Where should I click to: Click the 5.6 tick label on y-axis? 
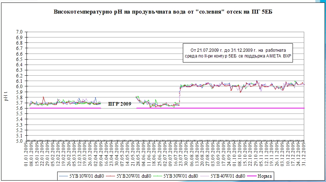point(20,108)
